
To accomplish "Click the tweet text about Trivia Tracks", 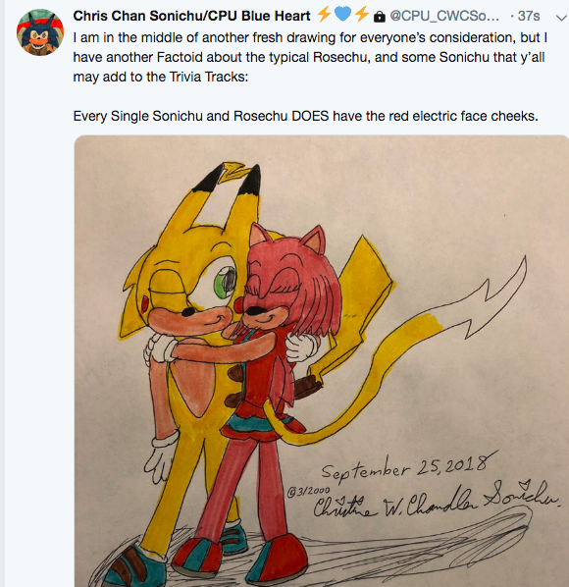I will click(310, 57).
